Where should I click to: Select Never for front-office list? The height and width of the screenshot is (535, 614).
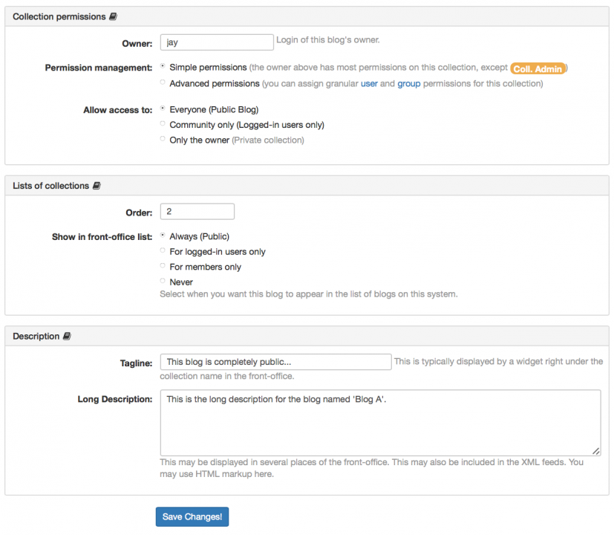[x=163, y=281]
